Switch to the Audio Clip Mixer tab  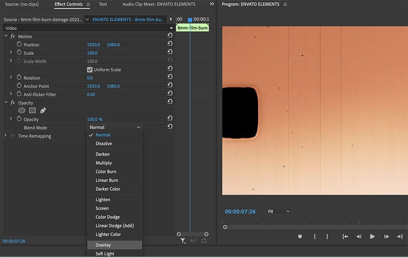coord(159,4)
